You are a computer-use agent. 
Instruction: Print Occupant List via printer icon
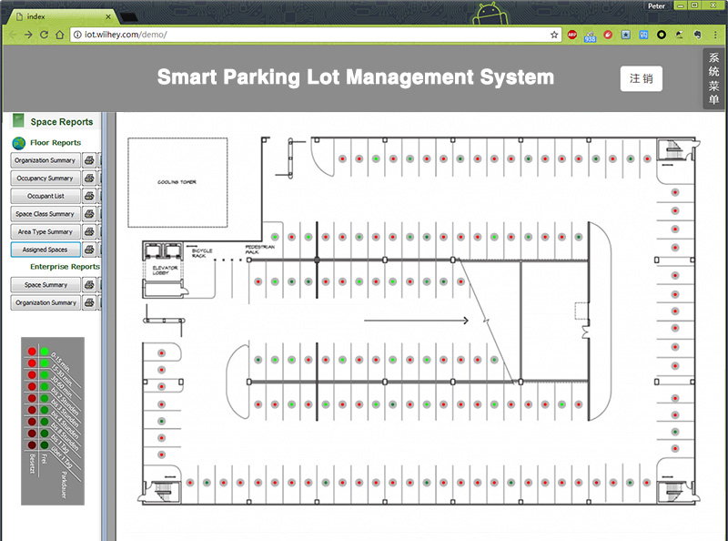pos(89,196)
